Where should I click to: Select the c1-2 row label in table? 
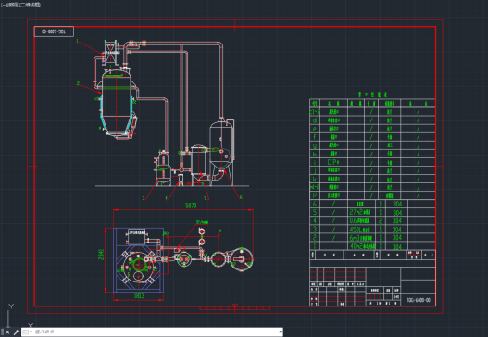[315, 112]
